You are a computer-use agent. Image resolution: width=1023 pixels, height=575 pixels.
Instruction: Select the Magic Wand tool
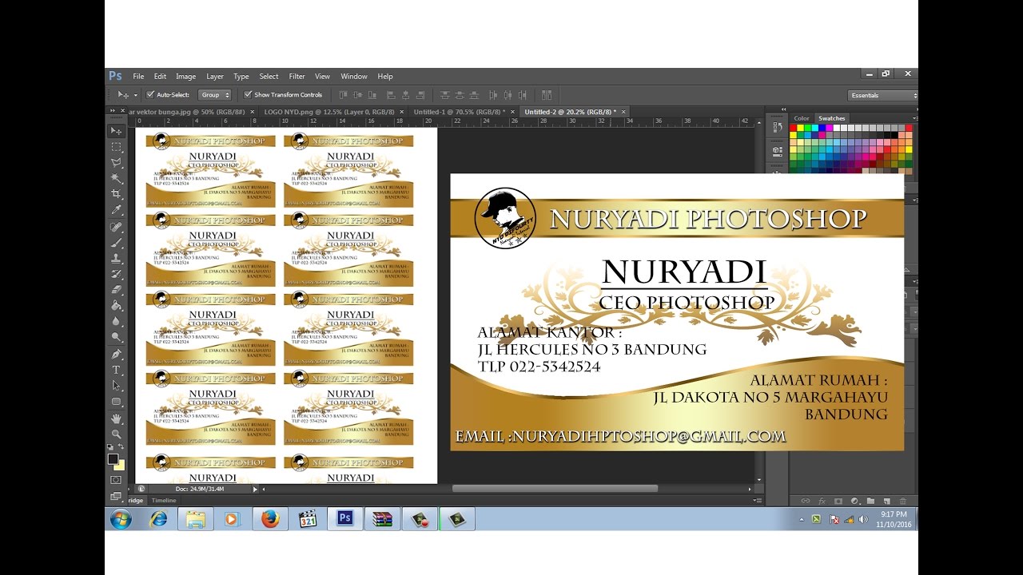tap(117, 179)
